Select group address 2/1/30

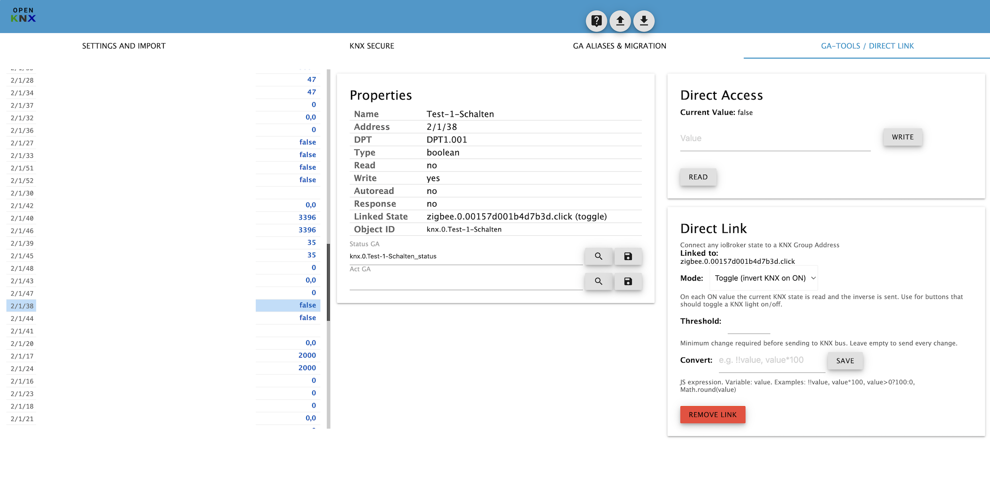tap(22, 193)
